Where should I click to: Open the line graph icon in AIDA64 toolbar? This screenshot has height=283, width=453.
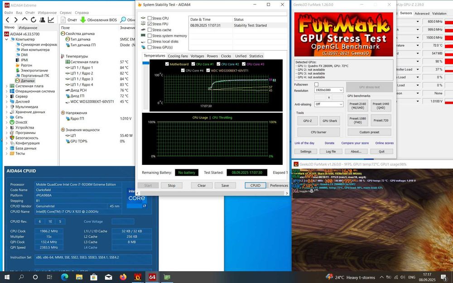pyautogui.click(x=51, y=19)
